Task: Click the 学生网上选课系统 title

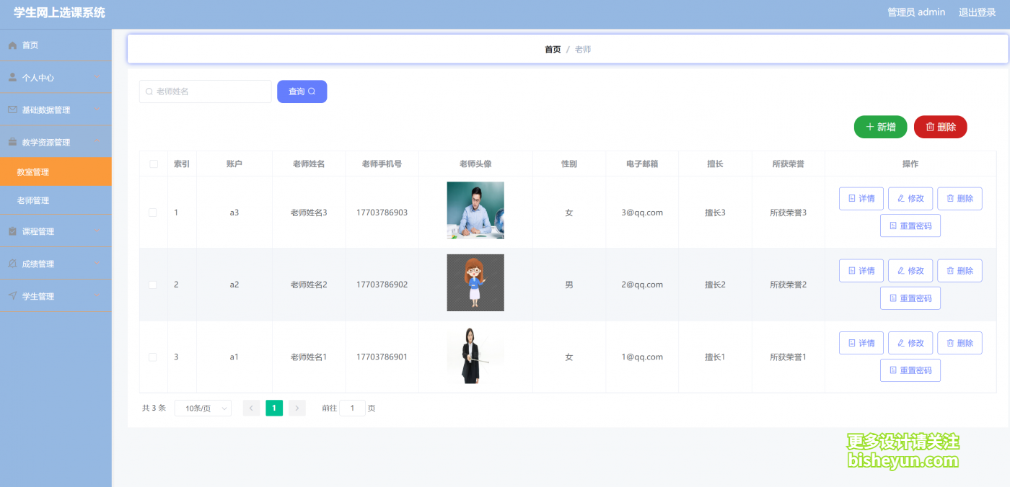Action: [59, 12]
